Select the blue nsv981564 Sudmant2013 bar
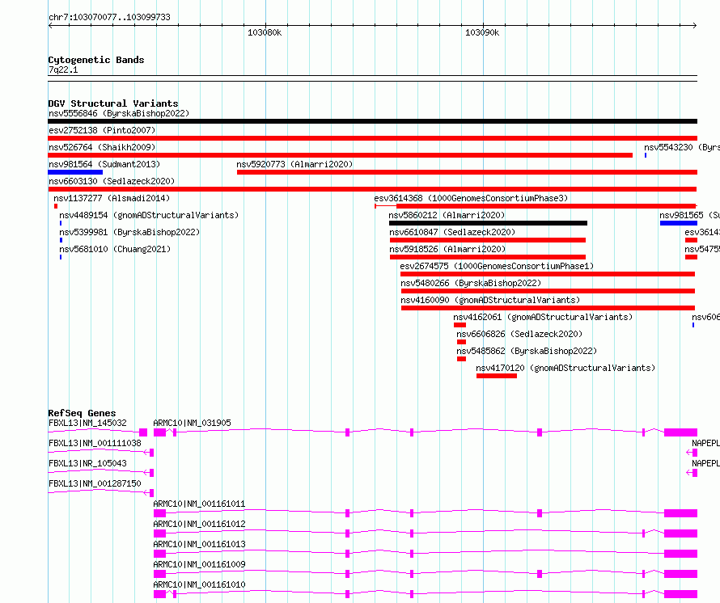Viewport: 720px width, 603px height. (x=75, y=172)
